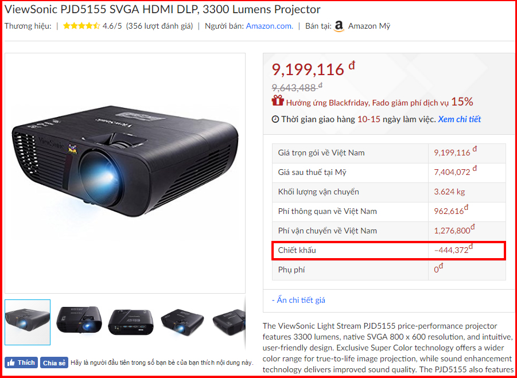The image size is (517, 378).
Task: Click the 356 lượt đánh giá reviews count
Action: pos(160,26)
